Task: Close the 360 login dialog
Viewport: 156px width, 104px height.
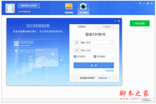Action: [x=119, y=21]
